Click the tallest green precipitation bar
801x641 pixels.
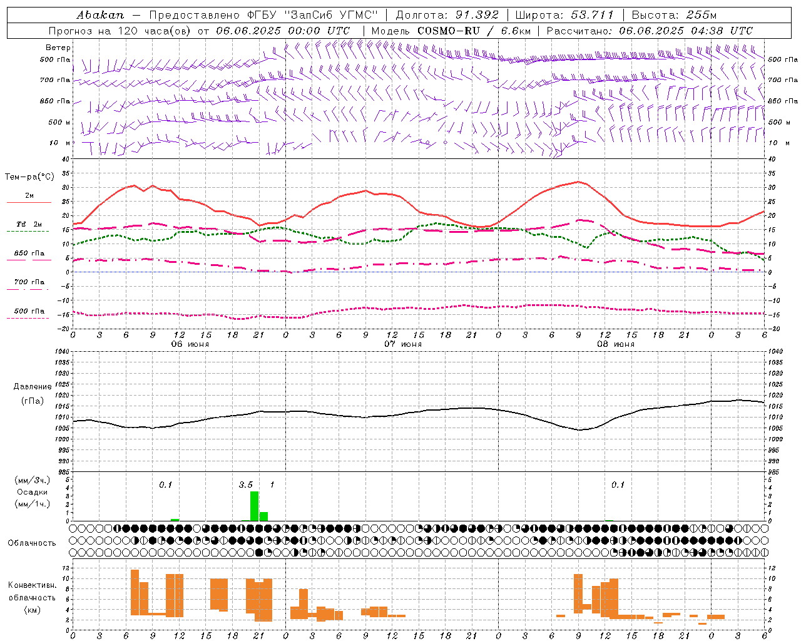[254, 506]
